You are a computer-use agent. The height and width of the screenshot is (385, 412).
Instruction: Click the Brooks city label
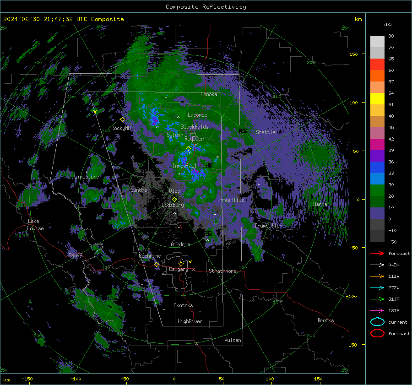pyautogui.click(x=325, y=320)
